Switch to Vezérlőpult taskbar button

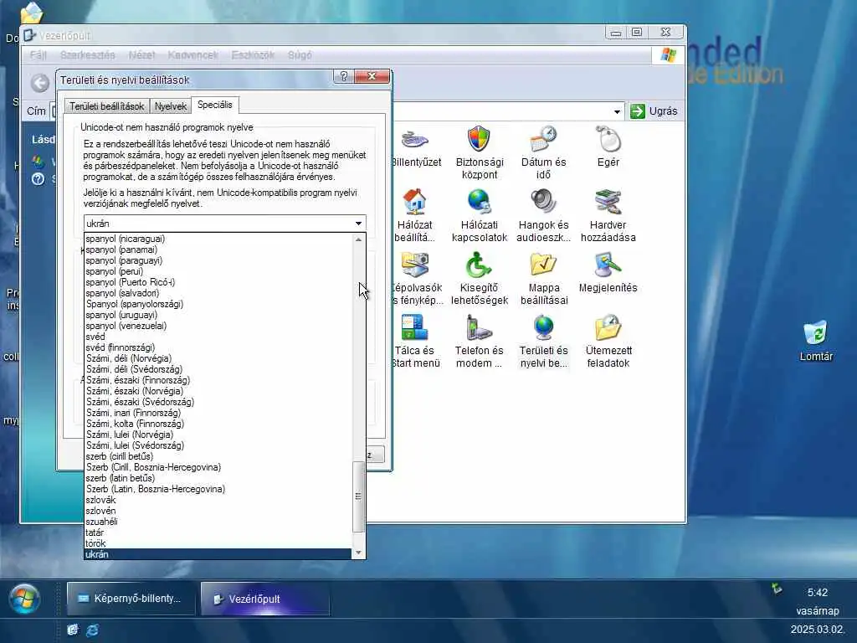coord(265,598)
